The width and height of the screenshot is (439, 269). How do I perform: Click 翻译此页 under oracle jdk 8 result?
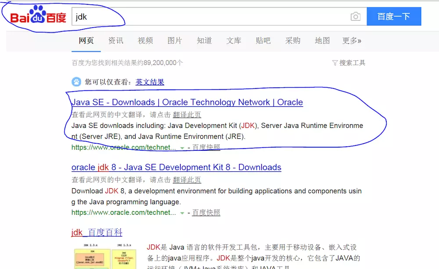coord(187,180)
